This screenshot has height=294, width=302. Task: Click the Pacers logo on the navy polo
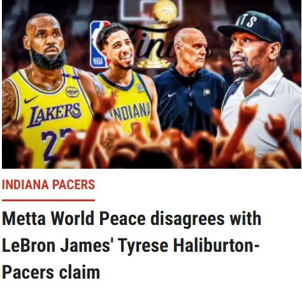(206, 92)
